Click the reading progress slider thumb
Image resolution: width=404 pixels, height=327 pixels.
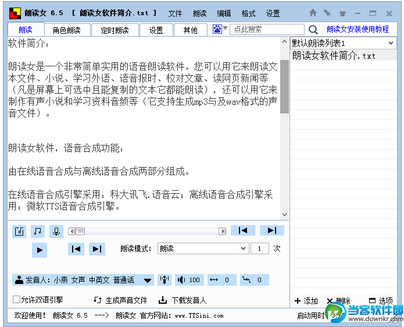(80, 231)
